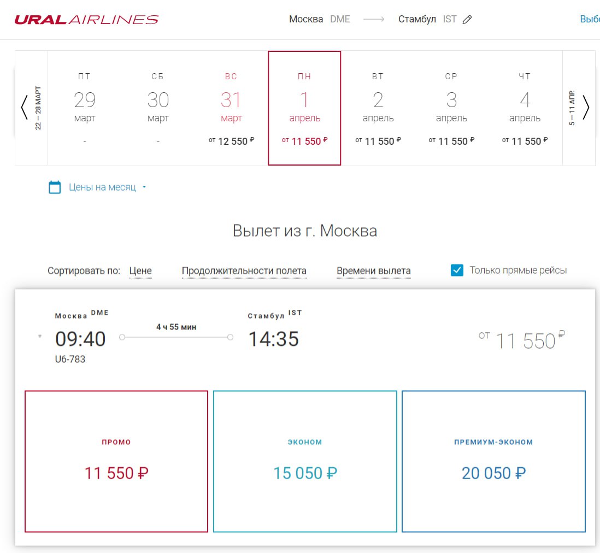Select Friday 29 March date tab
Screen dimensions: 600x553
click(85, 108)
